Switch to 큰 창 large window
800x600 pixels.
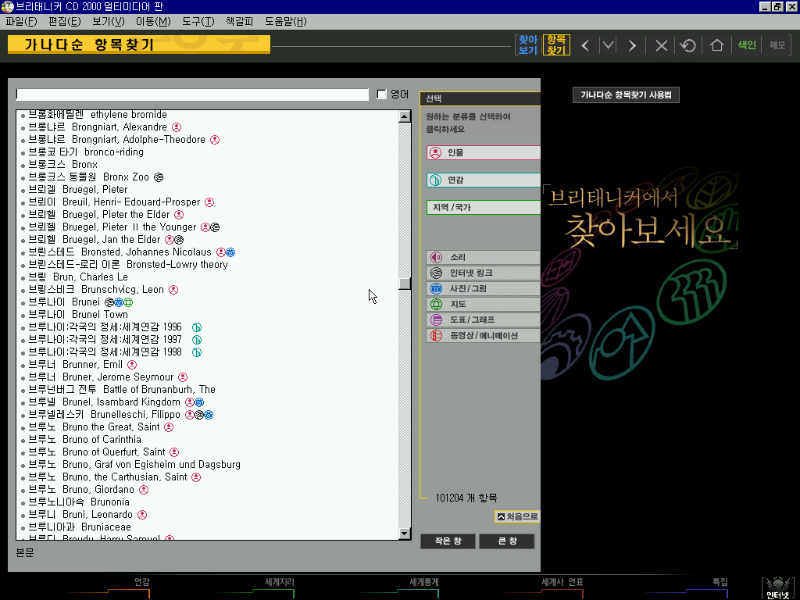point(507,541)
